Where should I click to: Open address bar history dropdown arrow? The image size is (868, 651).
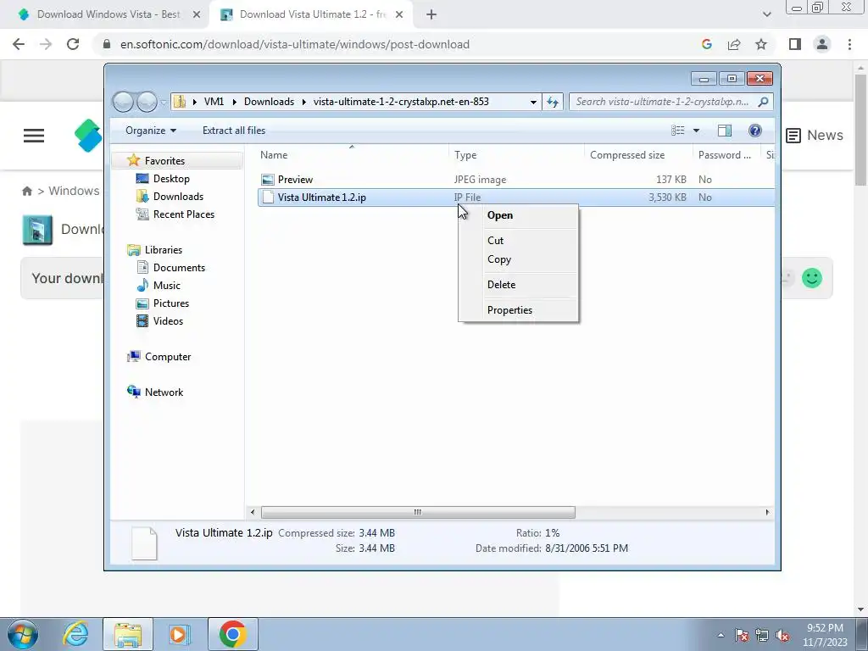[533, 102]
